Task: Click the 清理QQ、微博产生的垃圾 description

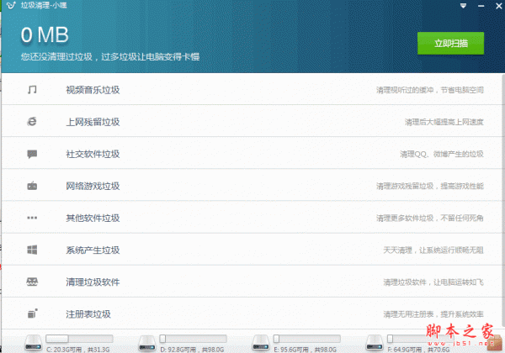Action: click(442, 154)
